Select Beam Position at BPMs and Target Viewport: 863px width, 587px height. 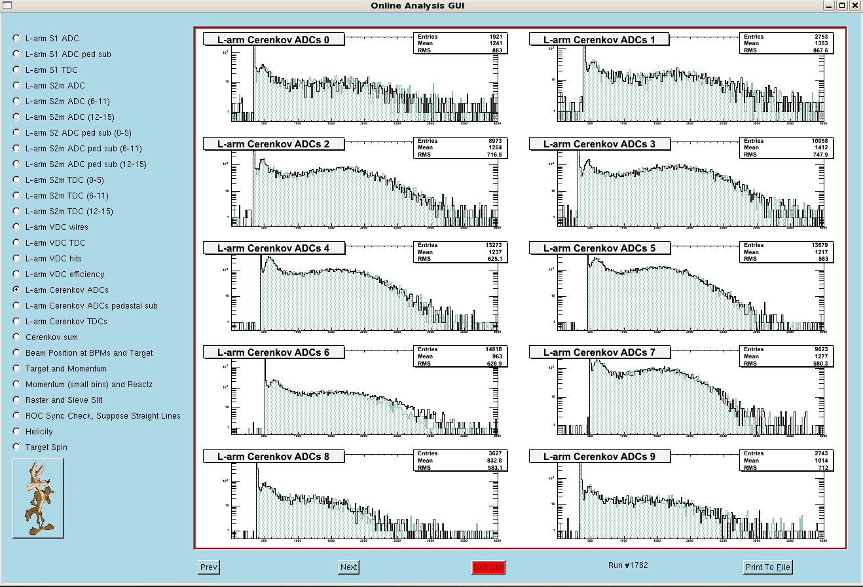[x=16, y=353]
